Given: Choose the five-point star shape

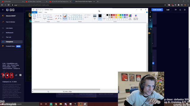Looking at the screenshot, I should pyautogui.click(x=73, y=19).
